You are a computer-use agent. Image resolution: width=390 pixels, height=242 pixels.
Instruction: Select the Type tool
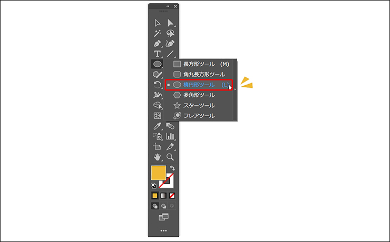coord(157,54)
